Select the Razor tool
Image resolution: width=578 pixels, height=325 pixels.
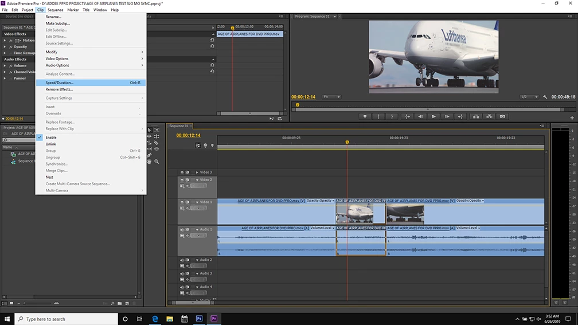point(157,143)
